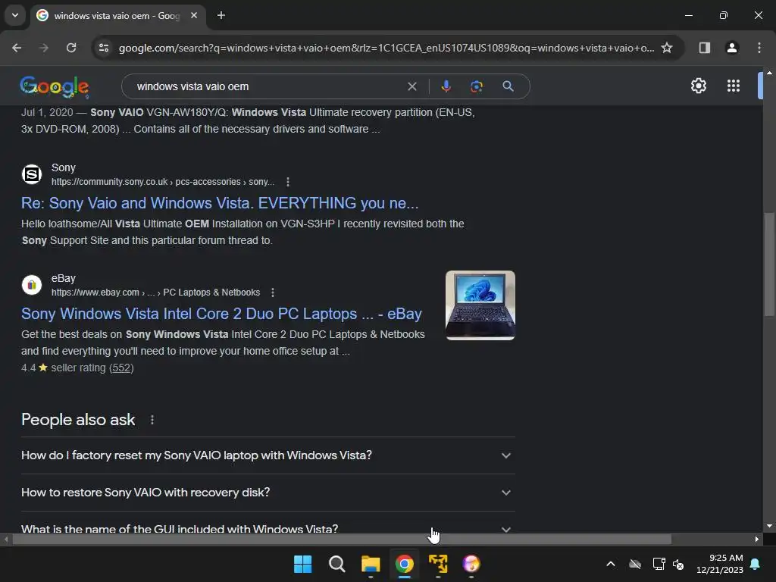Open the tab search dropdown
The image size is (776, 582).
point(15,15)
